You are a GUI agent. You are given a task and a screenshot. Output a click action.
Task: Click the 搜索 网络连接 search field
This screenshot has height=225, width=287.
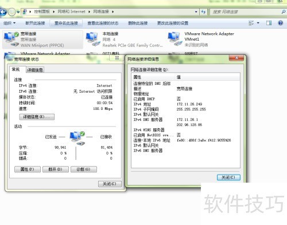point(246,12)
